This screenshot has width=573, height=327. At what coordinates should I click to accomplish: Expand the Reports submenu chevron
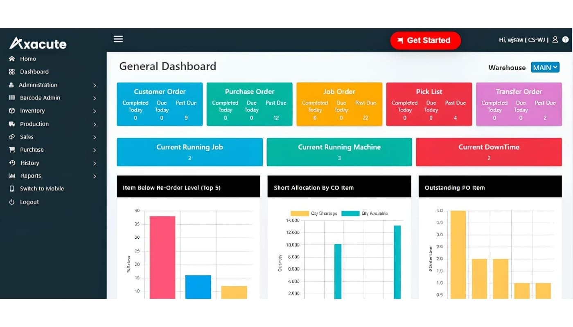tap(95, 176)
